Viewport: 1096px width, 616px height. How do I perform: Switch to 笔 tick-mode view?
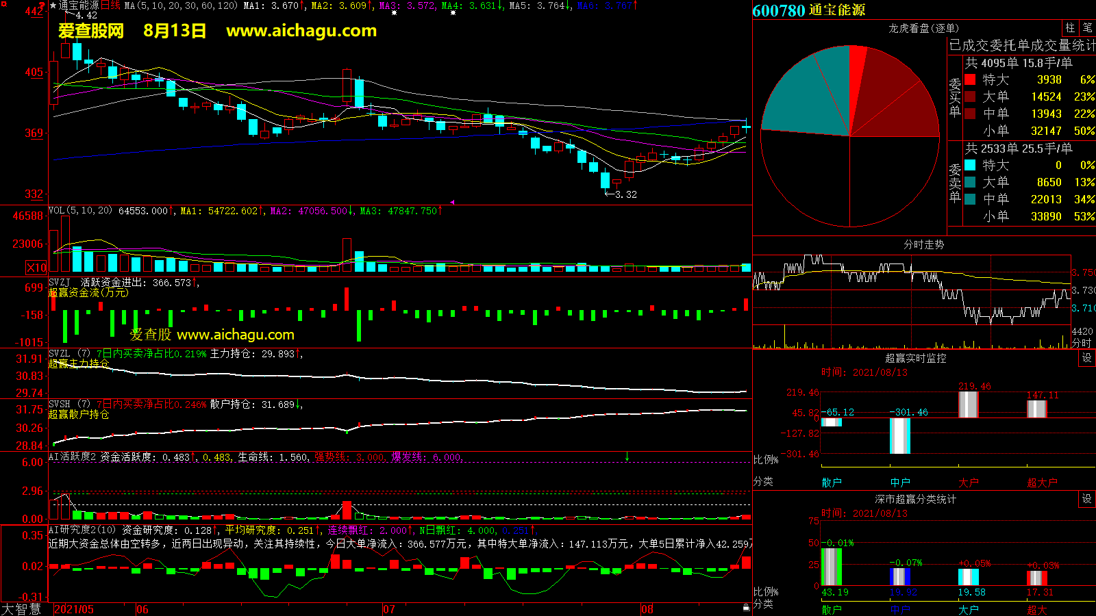coord(1087,27)
